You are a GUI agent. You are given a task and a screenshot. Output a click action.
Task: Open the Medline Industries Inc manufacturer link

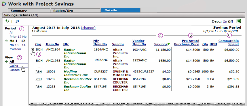[76, 73]
